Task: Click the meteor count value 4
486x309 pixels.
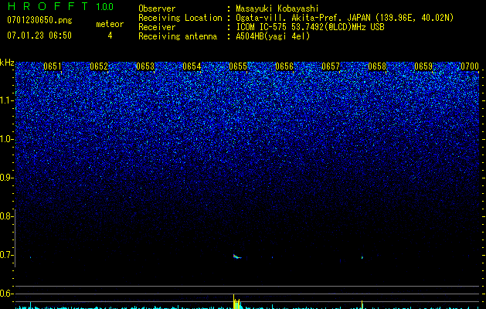Action: pyautogui.click(x=110, y=36)
